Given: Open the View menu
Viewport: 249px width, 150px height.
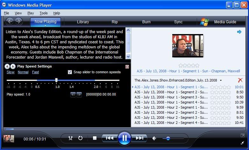Looking at the screenshot, I should click(x=18, y=13).
